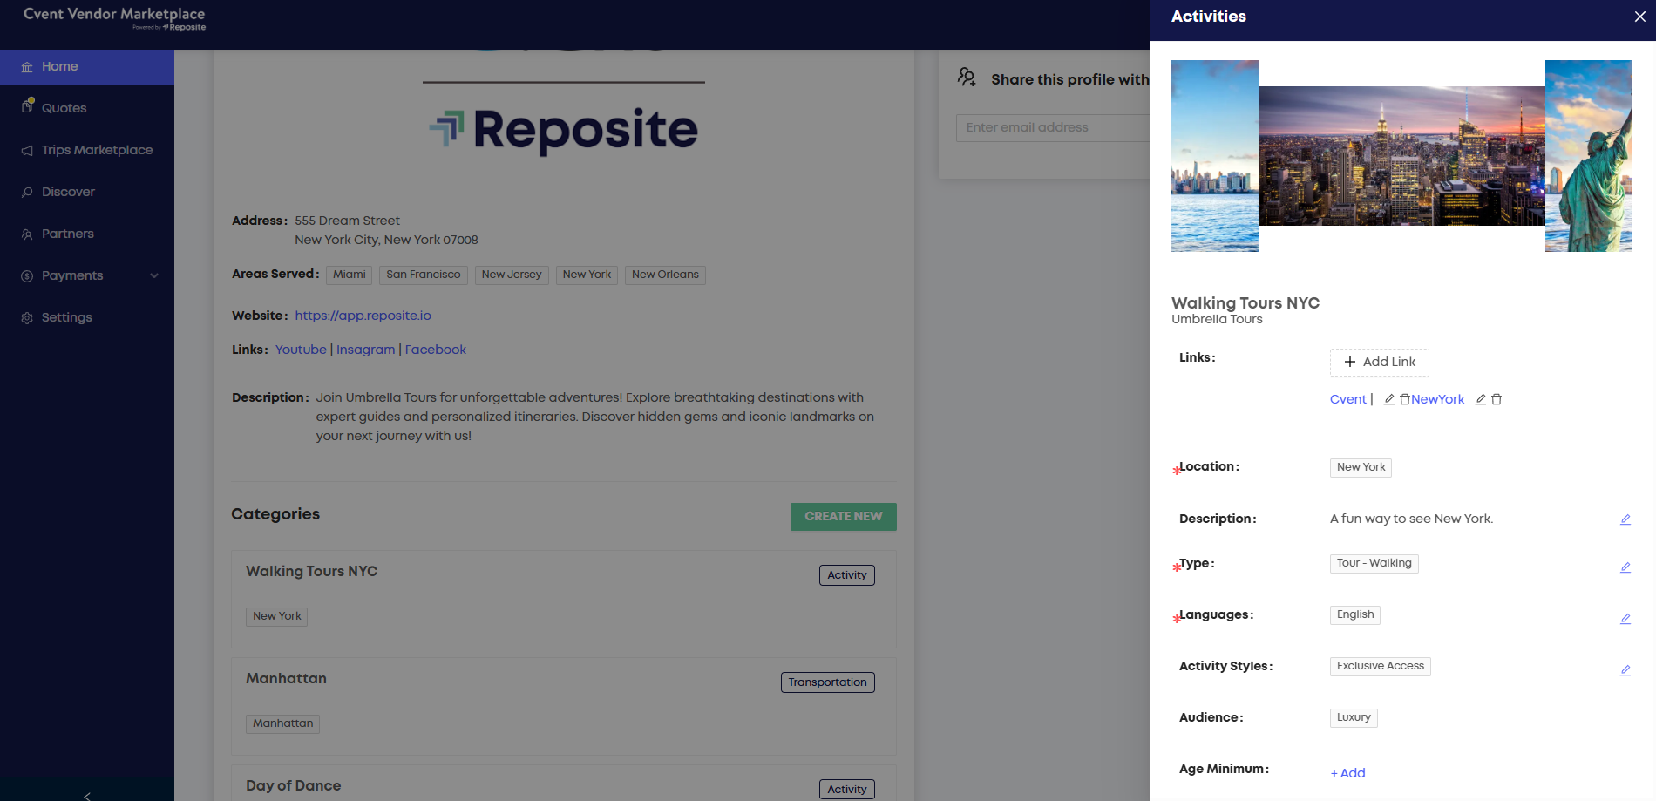Delete the NewYork link with trash icon
Viewport: 1656px width, 801px height.
(x=1497, y=399)
